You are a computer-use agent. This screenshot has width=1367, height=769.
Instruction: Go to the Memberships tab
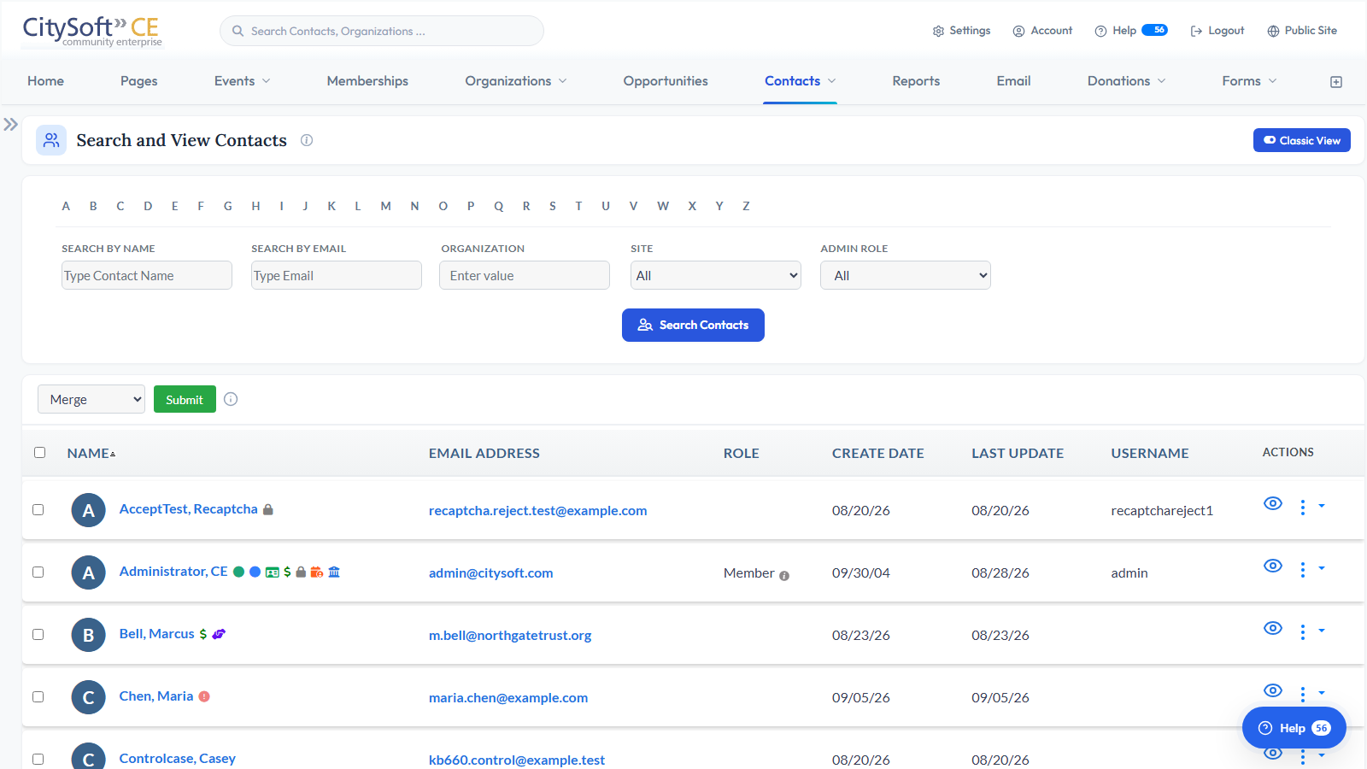click(x=367, y=81)
